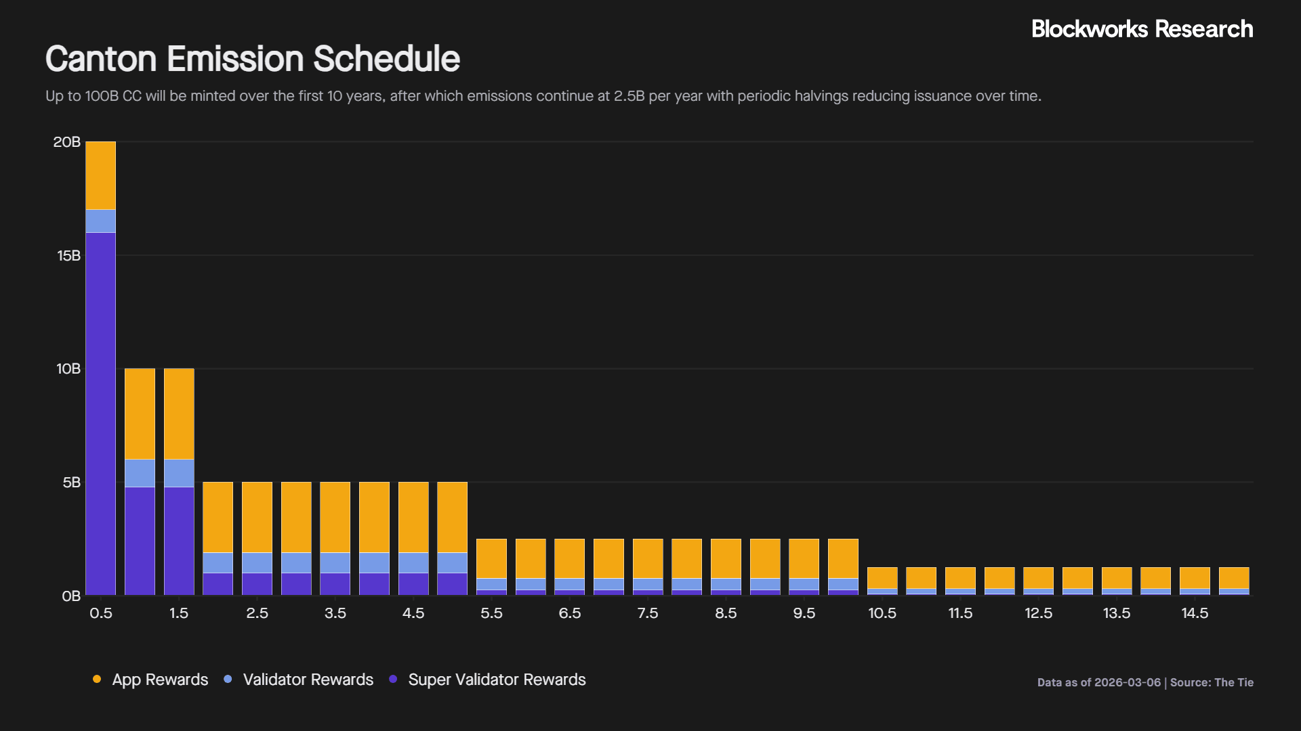Viewport: 1301px width, 731px height.
Task: Click the light blue Validator Rewards legend dot
Action: tap(228, 679)
